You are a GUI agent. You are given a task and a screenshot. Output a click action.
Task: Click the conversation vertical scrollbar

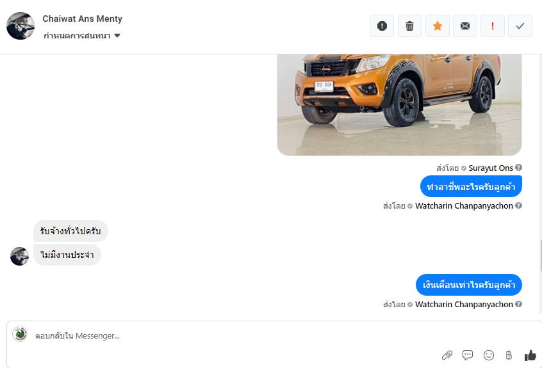pyautogui.click(x=541, y=255)
